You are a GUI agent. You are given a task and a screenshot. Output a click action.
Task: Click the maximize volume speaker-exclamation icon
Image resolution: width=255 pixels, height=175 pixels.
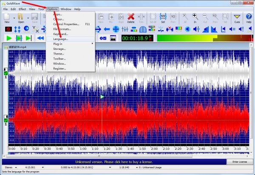241,29
